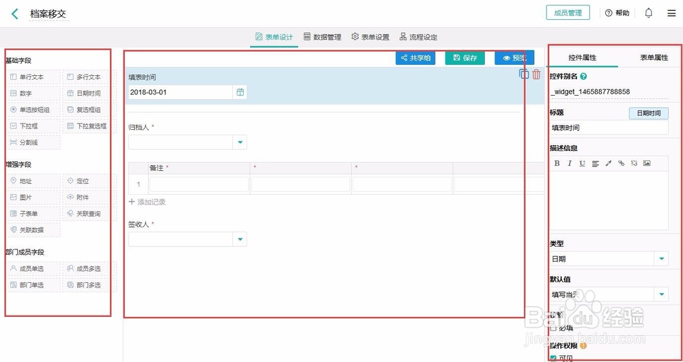Open the hamburger menu at top right

pos(671,13)
